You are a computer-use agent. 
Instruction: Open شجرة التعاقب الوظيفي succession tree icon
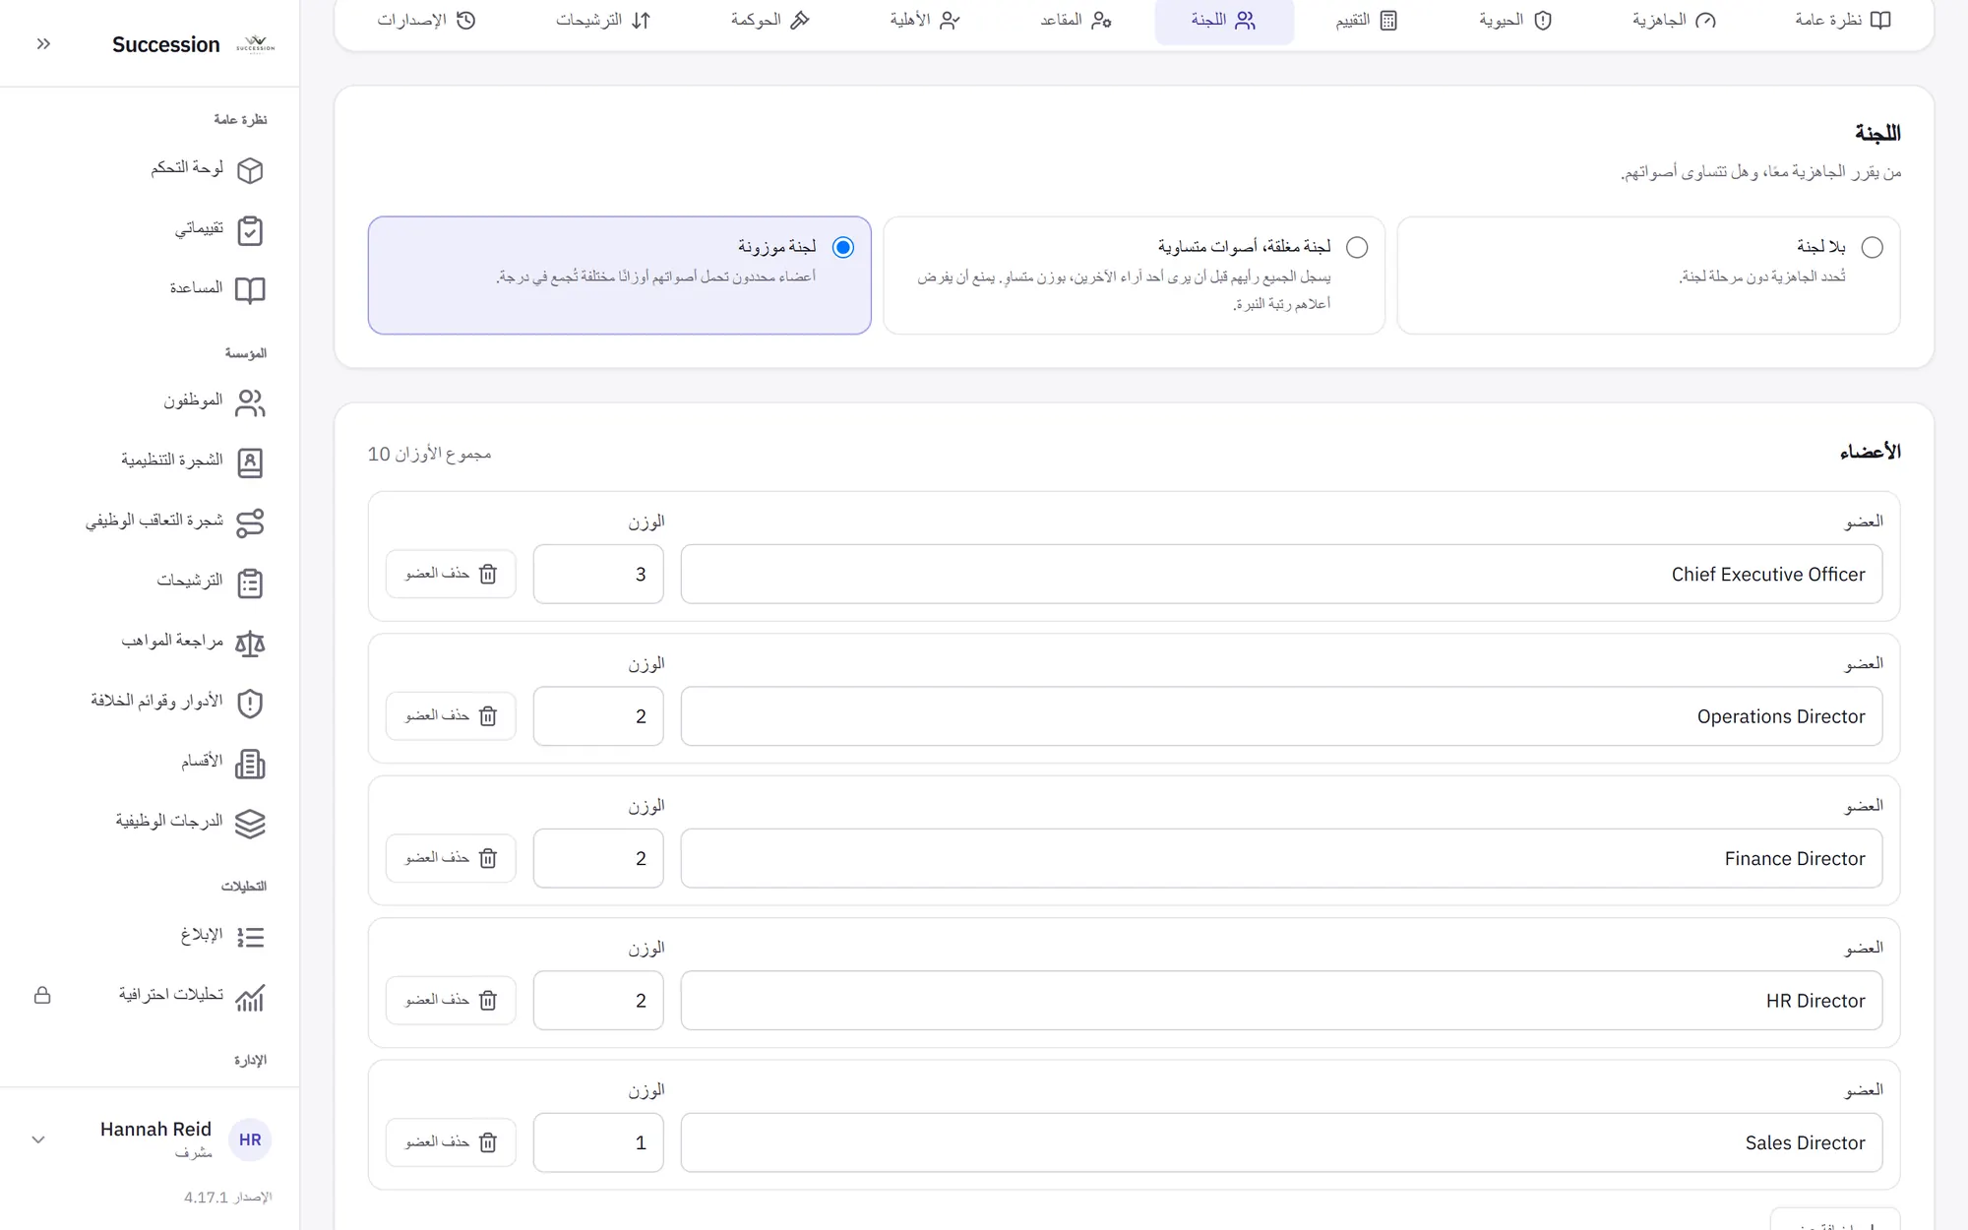tap(250, 523)
